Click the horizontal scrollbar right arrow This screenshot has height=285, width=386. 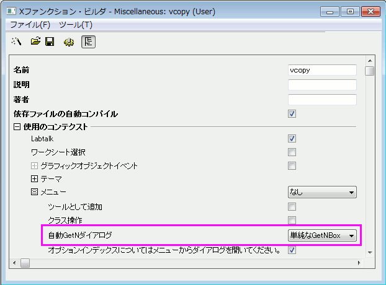pyautogui.click(x=359, y=263)
